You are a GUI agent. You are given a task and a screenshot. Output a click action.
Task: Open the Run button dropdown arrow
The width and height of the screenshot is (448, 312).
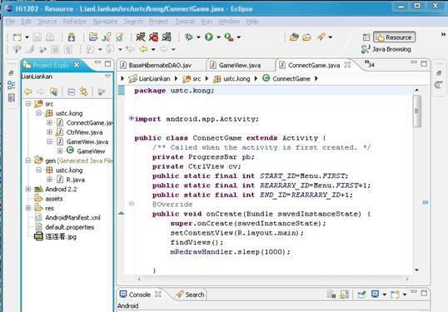(x=218, y=37)
